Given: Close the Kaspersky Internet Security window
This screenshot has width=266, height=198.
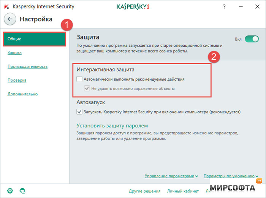Looking at the screenshot, I should (257, 6).
